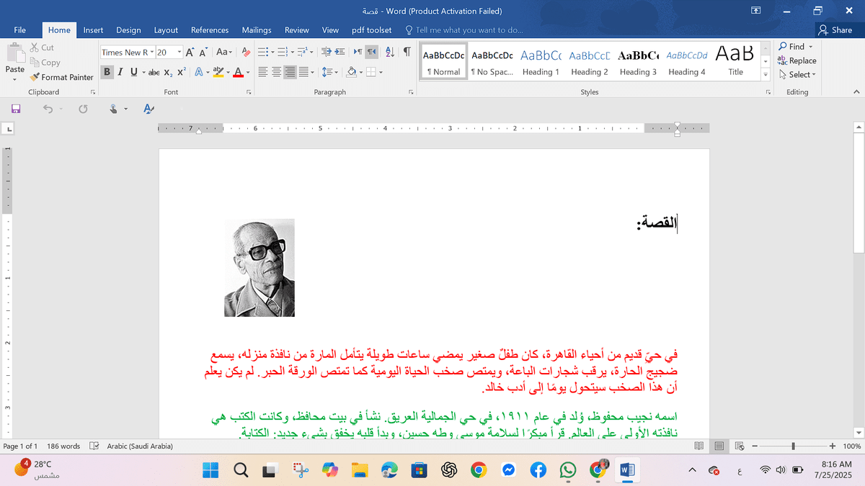The width and height of the screenshot is (865, 486).
Task: Click the Replace button in Editing group
Action: [x=797, y=60]
